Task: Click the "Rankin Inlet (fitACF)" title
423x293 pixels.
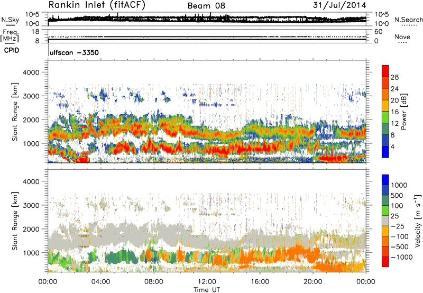Action: (97, 5)
